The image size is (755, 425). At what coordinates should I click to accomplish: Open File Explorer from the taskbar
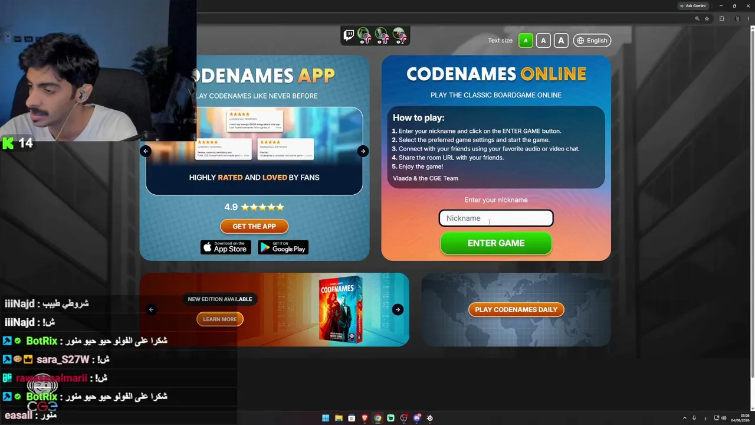(339, 418)
